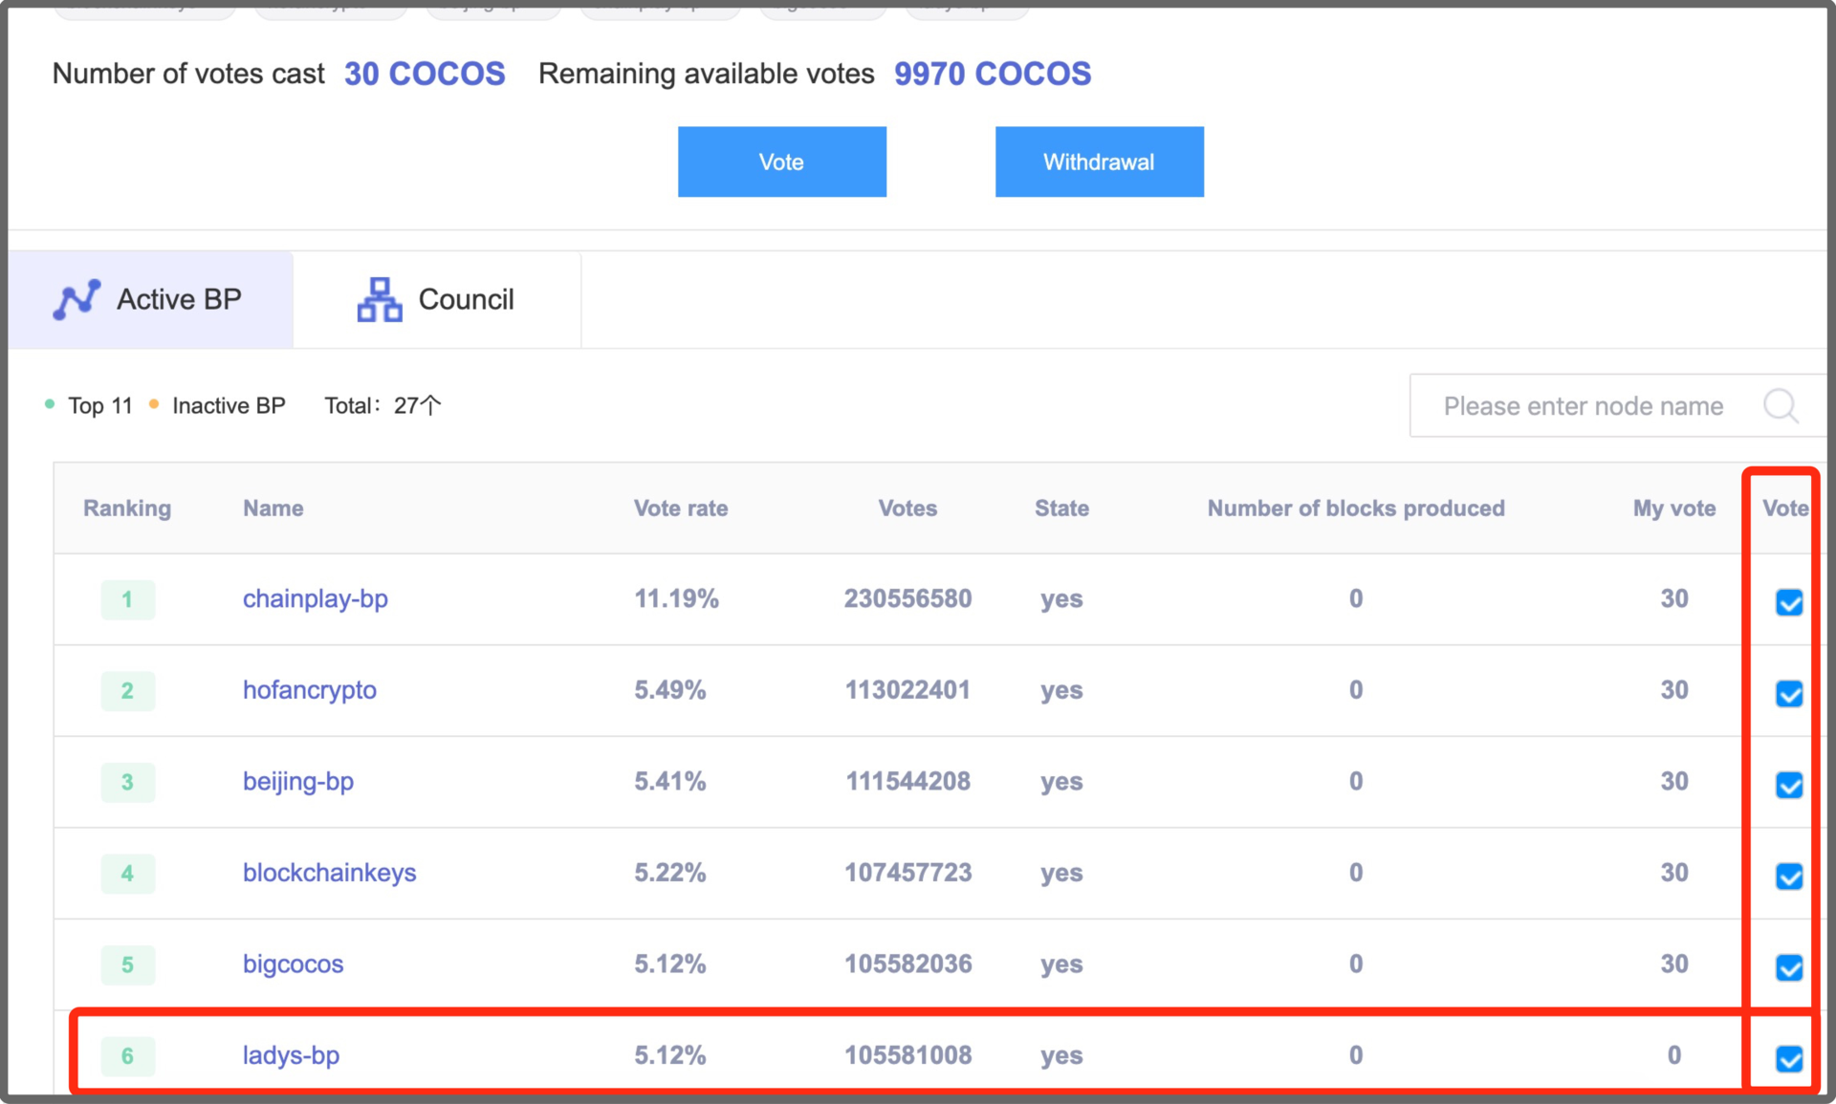Uncheck the chainplay-bp vote checkbox

(1788, 602)
